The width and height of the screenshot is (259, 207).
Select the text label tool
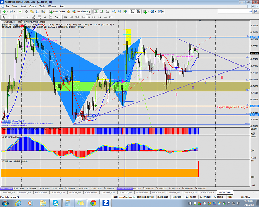[45, 17]
